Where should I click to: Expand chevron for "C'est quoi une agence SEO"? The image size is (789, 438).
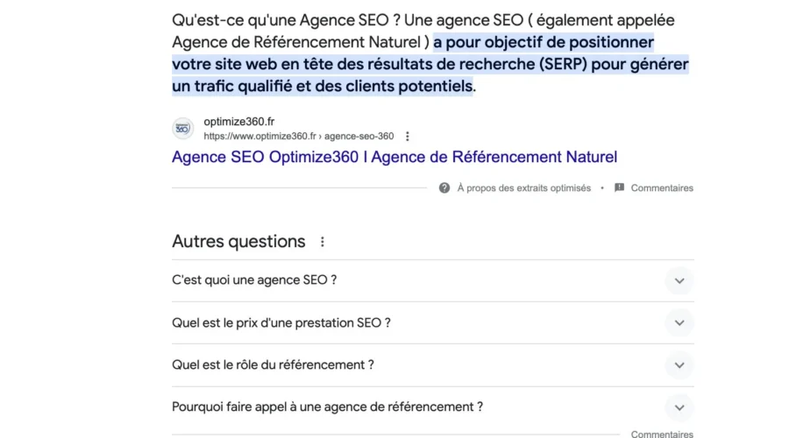[x=679, y=281]
